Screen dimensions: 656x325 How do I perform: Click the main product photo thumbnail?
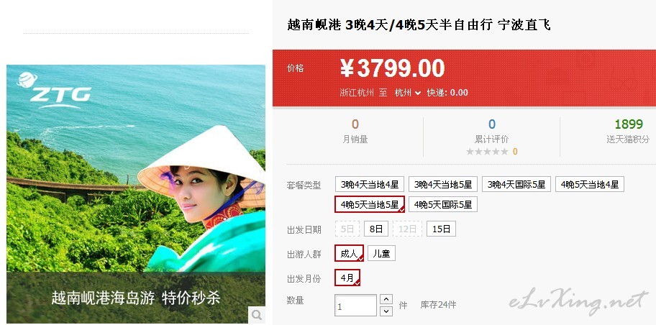tap(136, 194)
